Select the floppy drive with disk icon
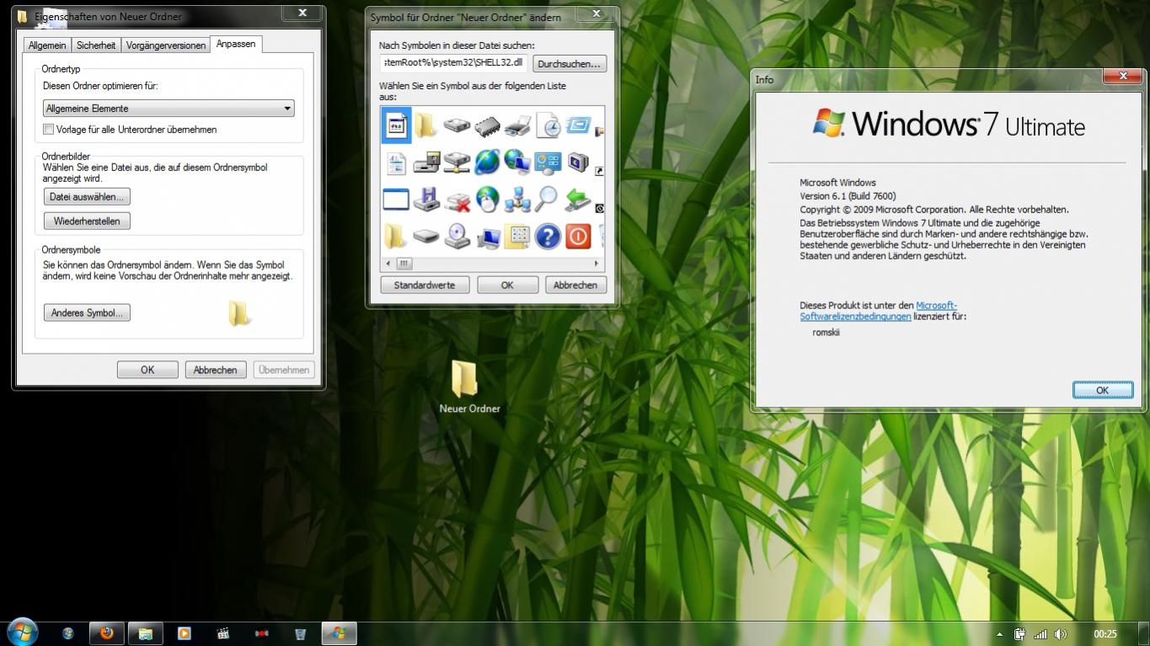 (x=426, y=163)
